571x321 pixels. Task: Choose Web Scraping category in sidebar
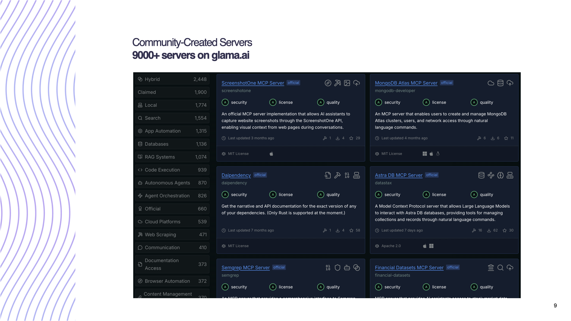[x=172, y=235]
